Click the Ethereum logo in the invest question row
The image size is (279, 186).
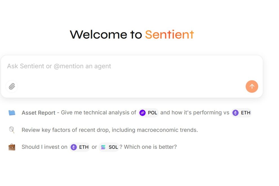tap(74, 147)
